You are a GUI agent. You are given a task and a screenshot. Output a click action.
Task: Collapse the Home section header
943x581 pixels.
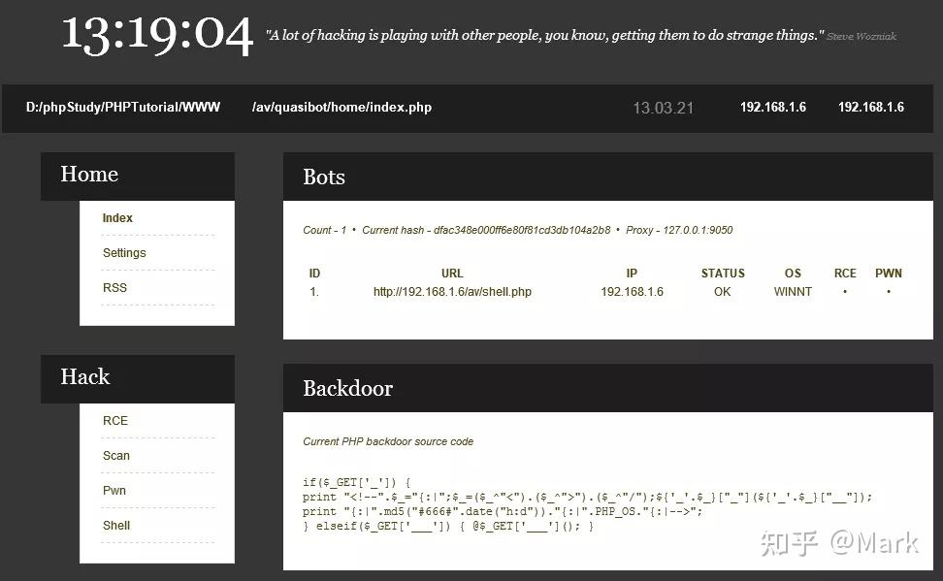[x=88, y=175]
